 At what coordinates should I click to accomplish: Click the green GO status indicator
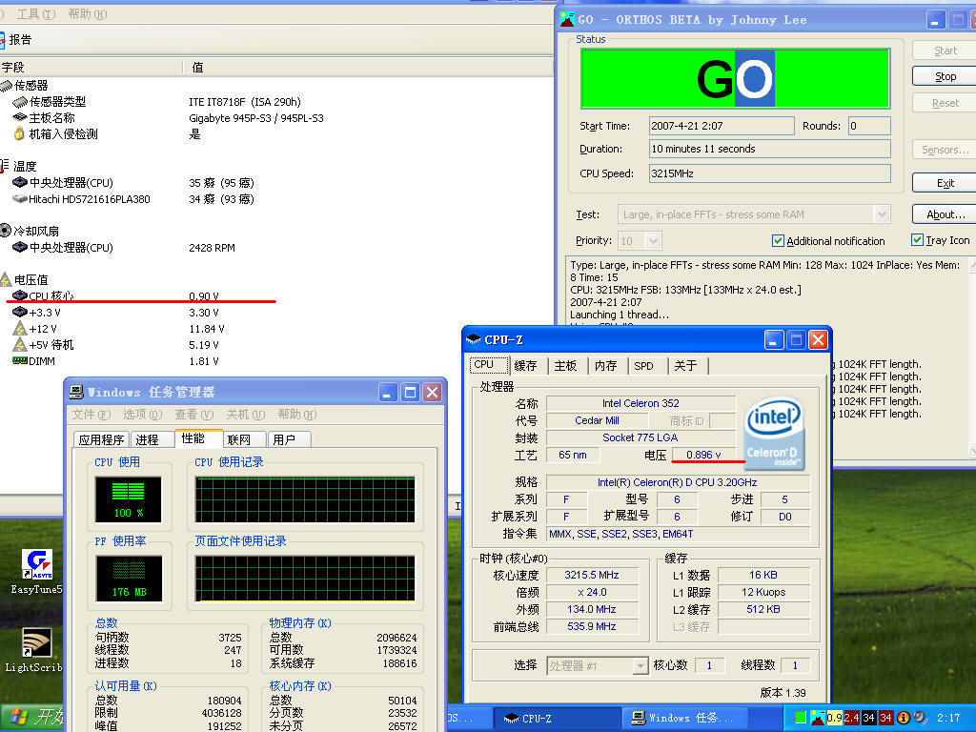coord(735,79)
